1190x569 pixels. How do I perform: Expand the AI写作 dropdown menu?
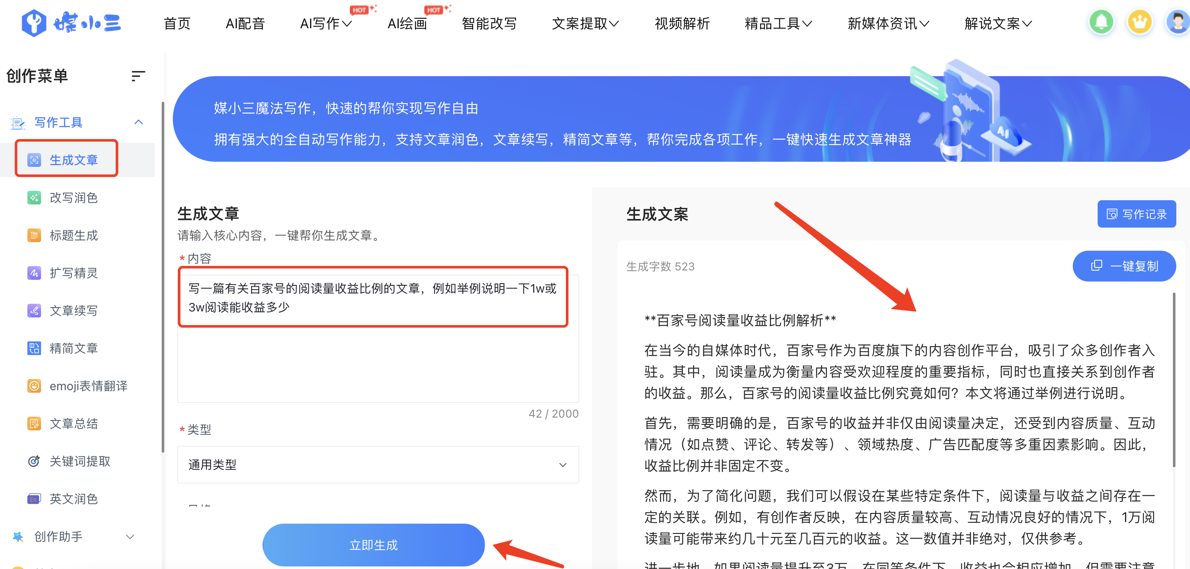pos(347,24)
